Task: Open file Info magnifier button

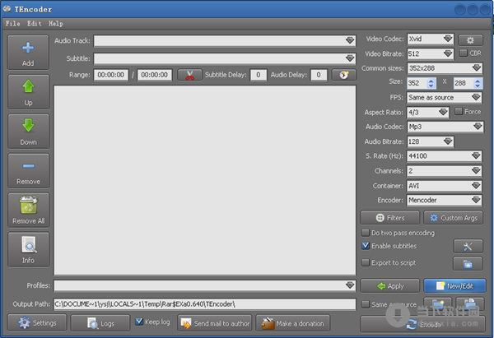Action: pos(28,249)
